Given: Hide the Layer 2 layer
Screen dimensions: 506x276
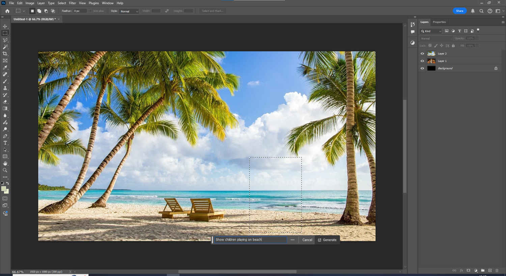Looking at the screenshot, I should 422,53.
